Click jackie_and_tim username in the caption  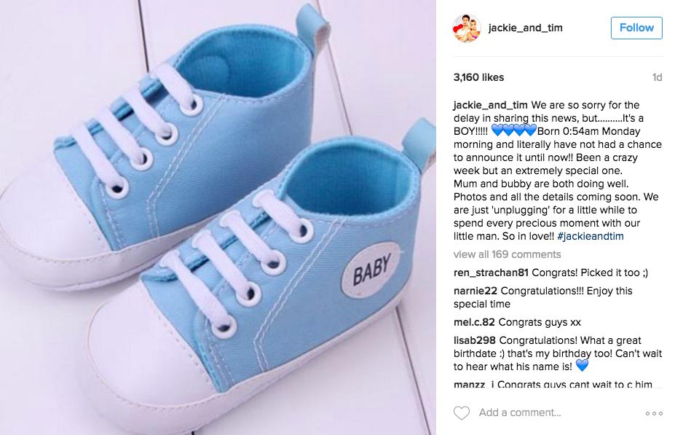click(490, 105)
